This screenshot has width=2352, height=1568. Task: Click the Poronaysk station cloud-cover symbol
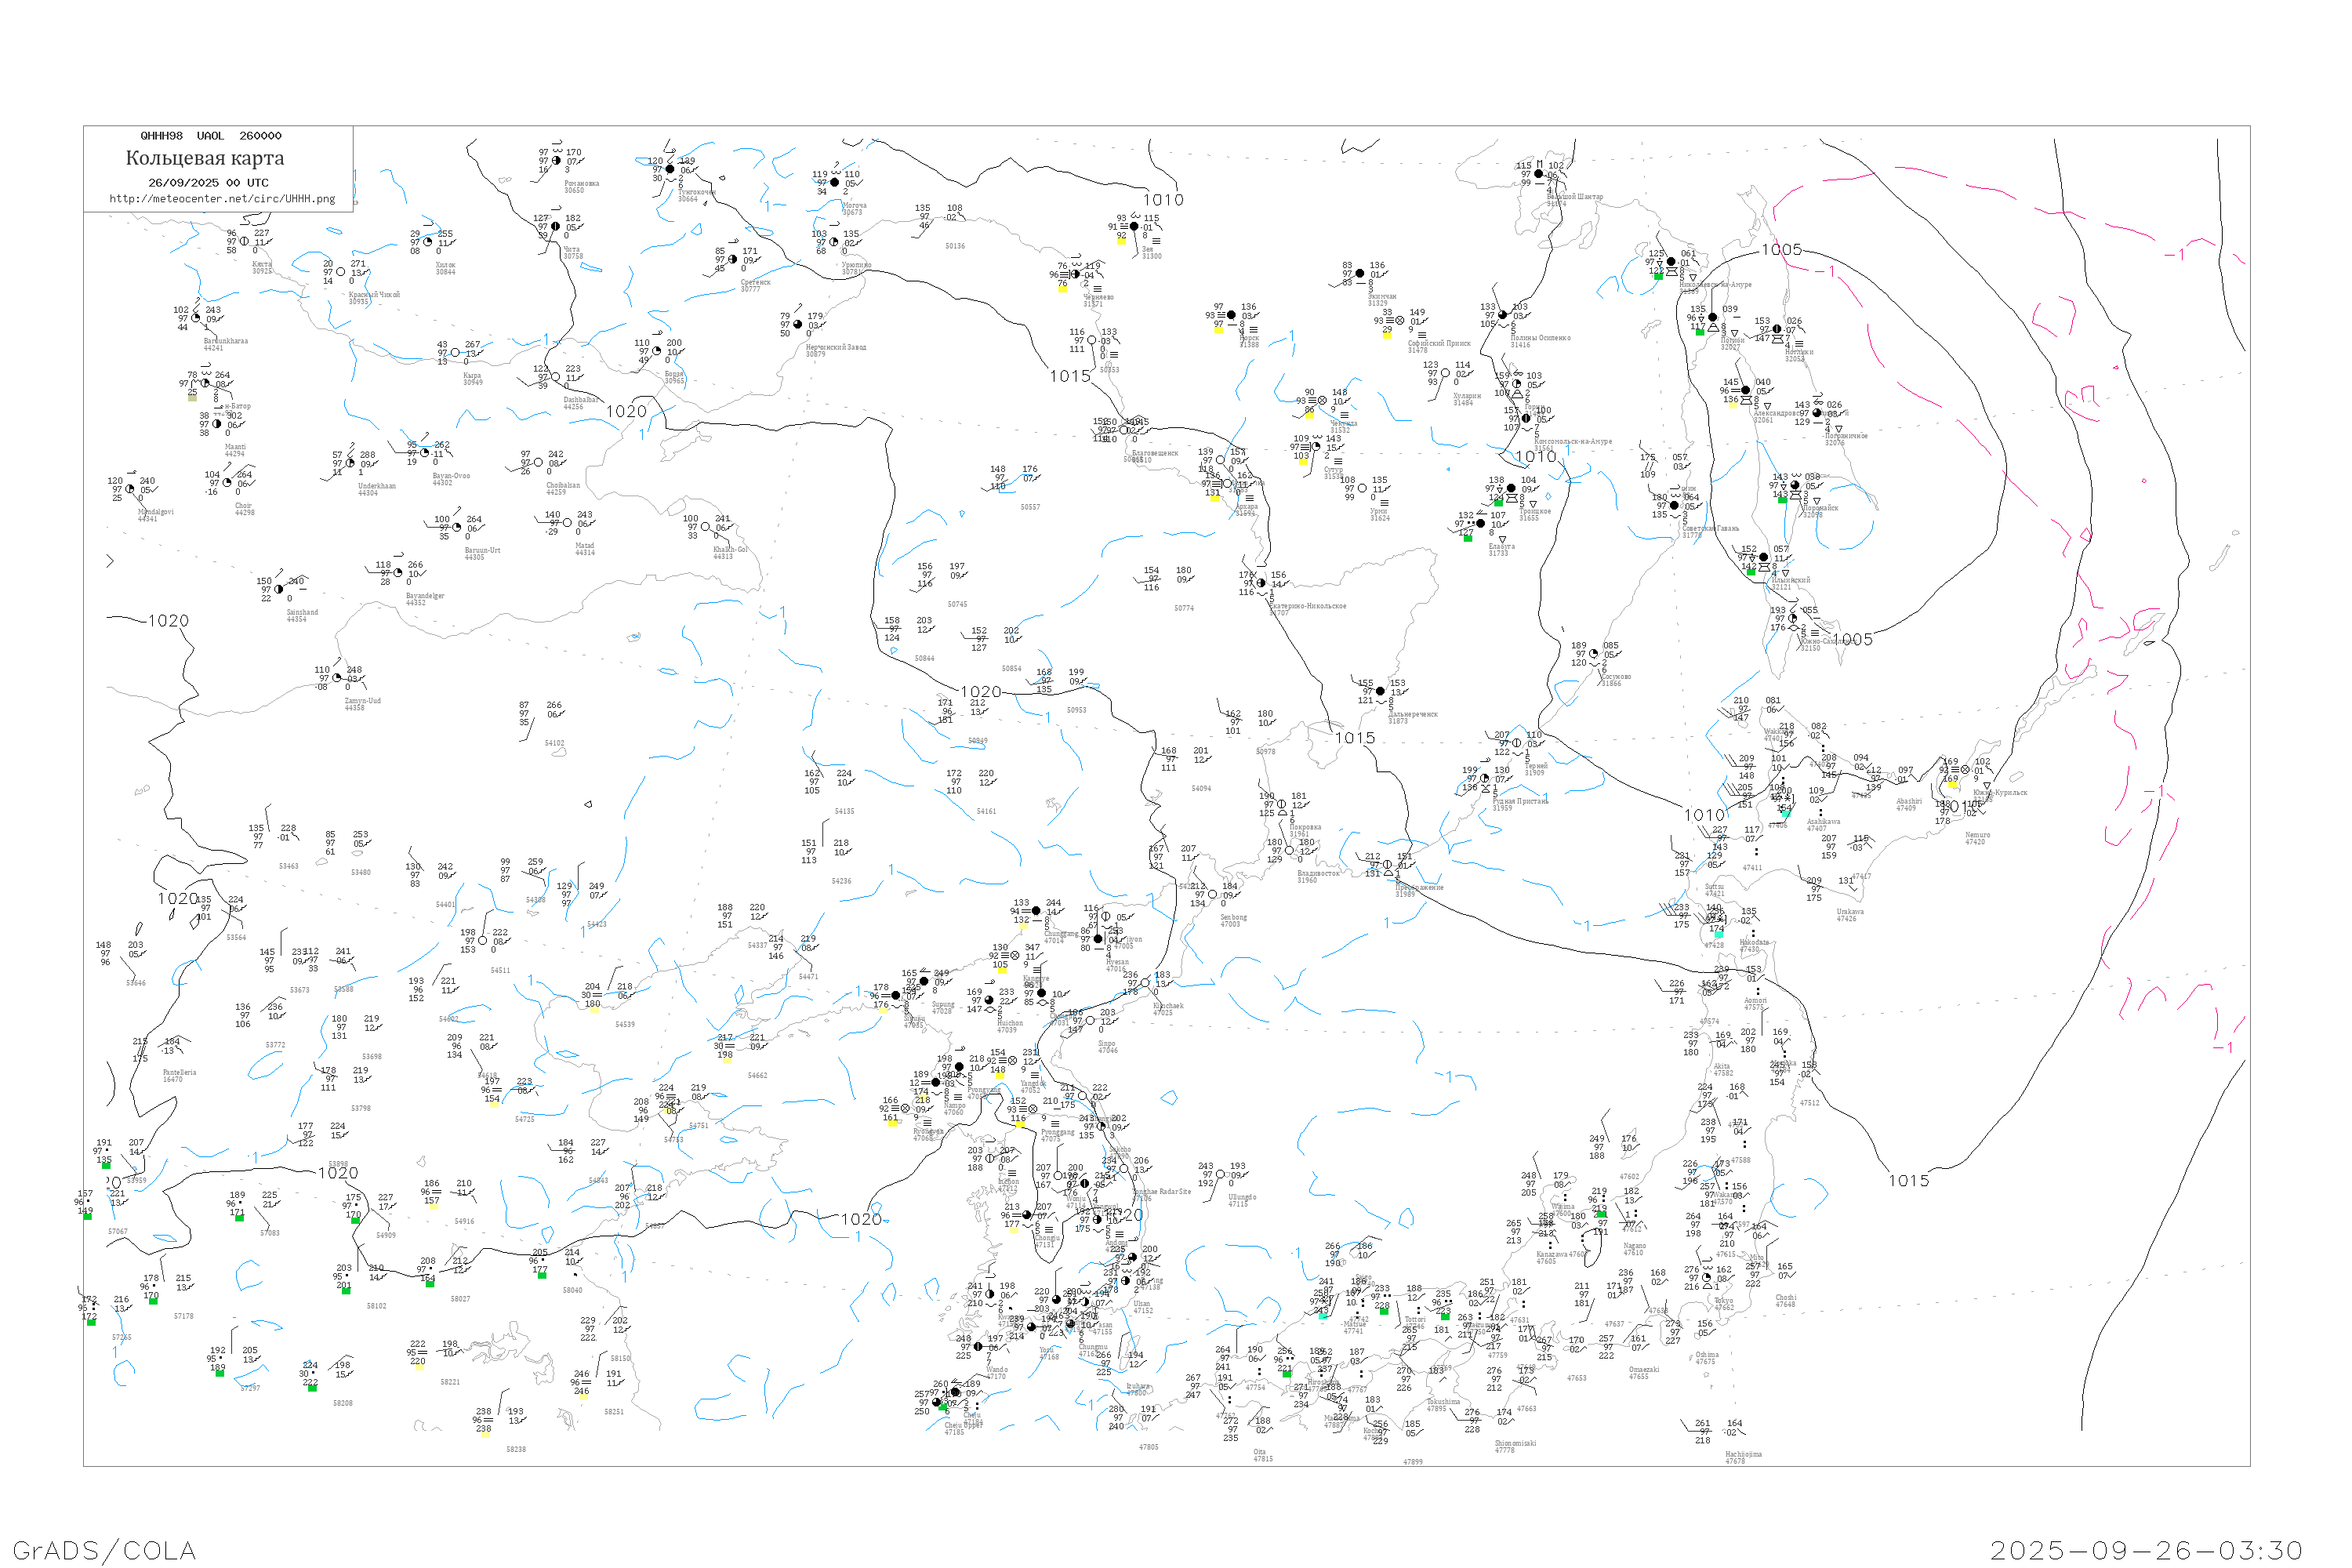[x=1795, y=486]
